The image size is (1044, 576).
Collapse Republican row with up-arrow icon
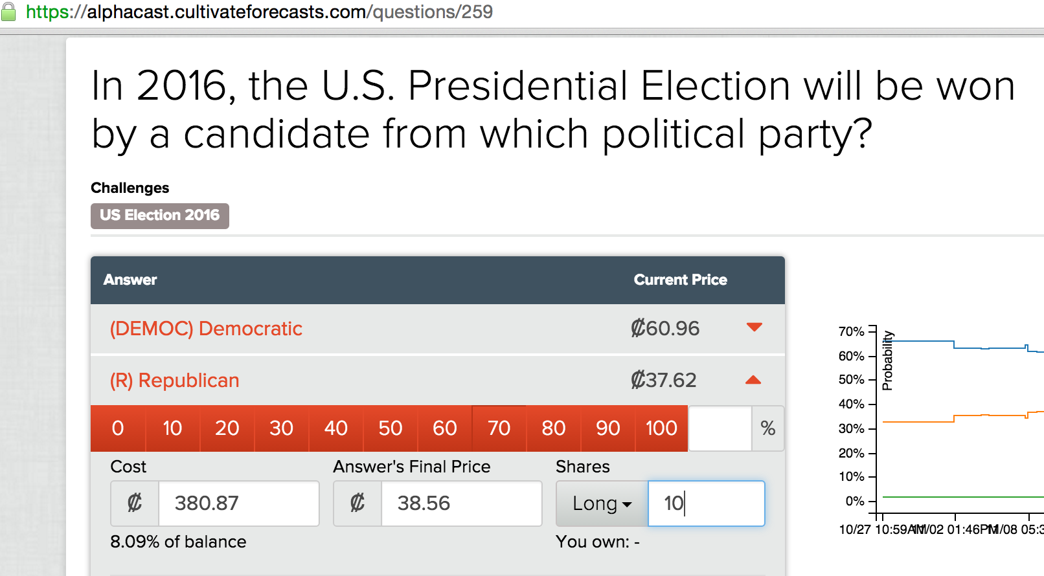753,380
